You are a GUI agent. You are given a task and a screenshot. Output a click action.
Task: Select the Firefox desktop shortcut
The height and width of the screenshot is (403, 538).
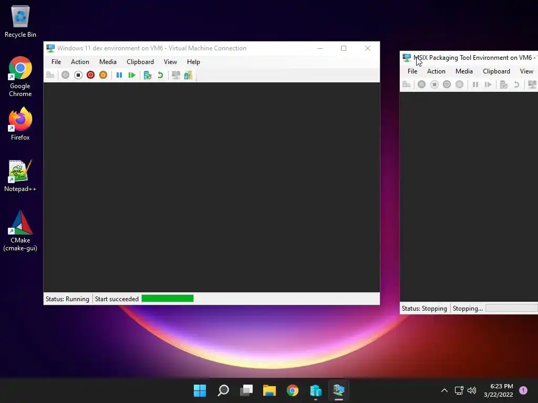[20, 124]
